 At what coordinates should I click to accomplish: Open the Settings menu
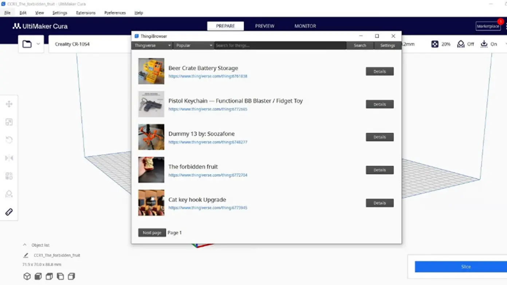(x=60, y=13)
